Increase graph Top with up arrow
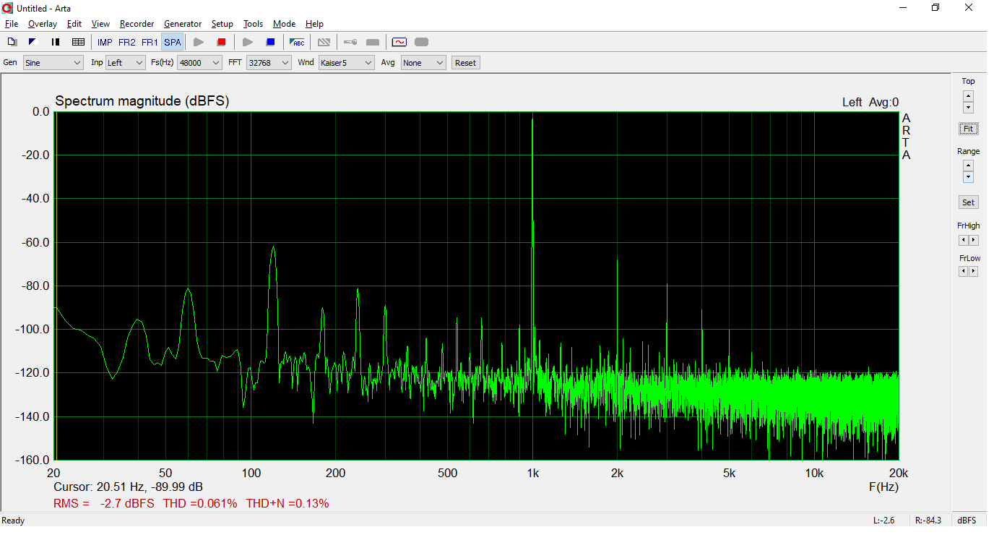The height and width of the screenshot is (535, 994). click(x=968, y=95)
